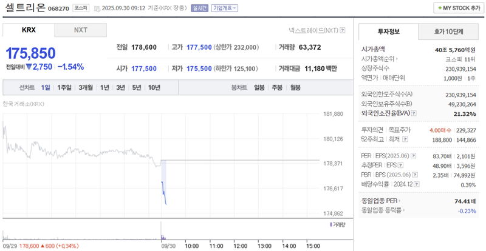Screen dimensions: 486x251
Task: Click the 동일업종 등락률 link
Action: coord(383,210)
